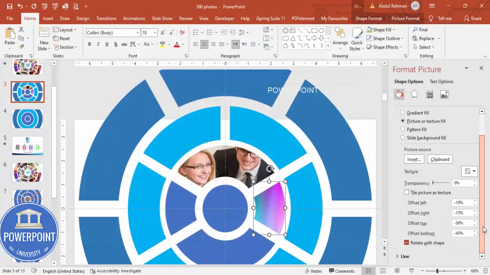The height and width of the screenshot is (275, 490).
Task: Click the Clipboard picture source button
Action: (440, 159)
